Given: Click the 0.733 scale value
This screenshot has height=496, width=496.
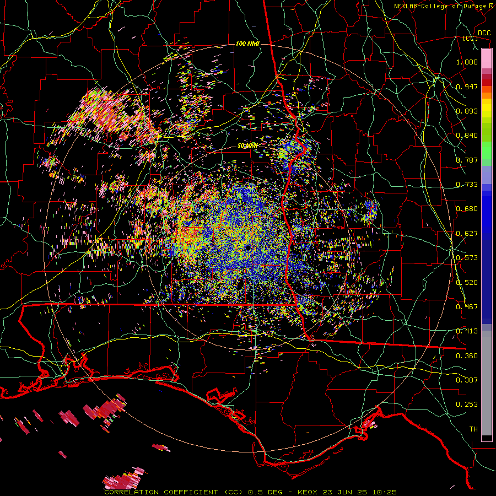Looking at the screenshot, I should [467, 184].
